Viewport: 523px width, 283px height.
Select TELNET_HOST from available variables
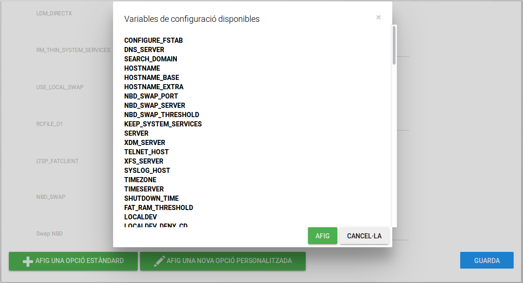(146, 152)
